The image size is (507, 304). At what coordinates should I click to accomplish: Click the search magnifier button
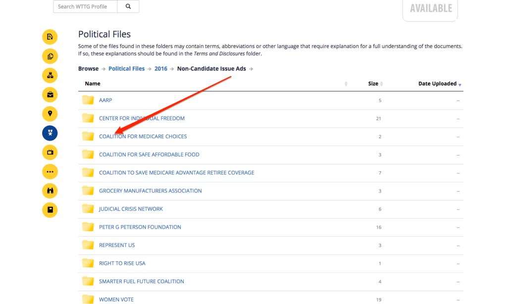pyautogui.click(x=128, y=6)
